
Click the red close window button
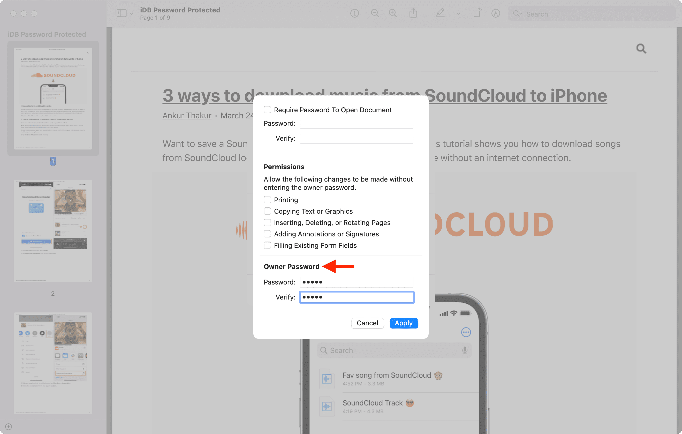[x=13, y=13]
